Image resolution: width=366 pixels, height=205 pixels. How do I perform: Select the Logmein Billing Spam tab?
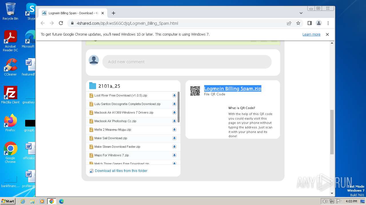point(73,13)
